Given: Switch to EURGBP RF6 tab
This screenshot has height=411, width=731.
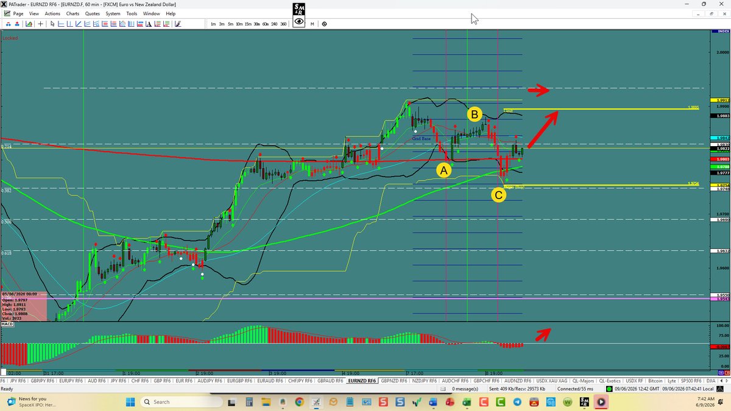Looking at the screenshot, I should (x=241, y=381).
